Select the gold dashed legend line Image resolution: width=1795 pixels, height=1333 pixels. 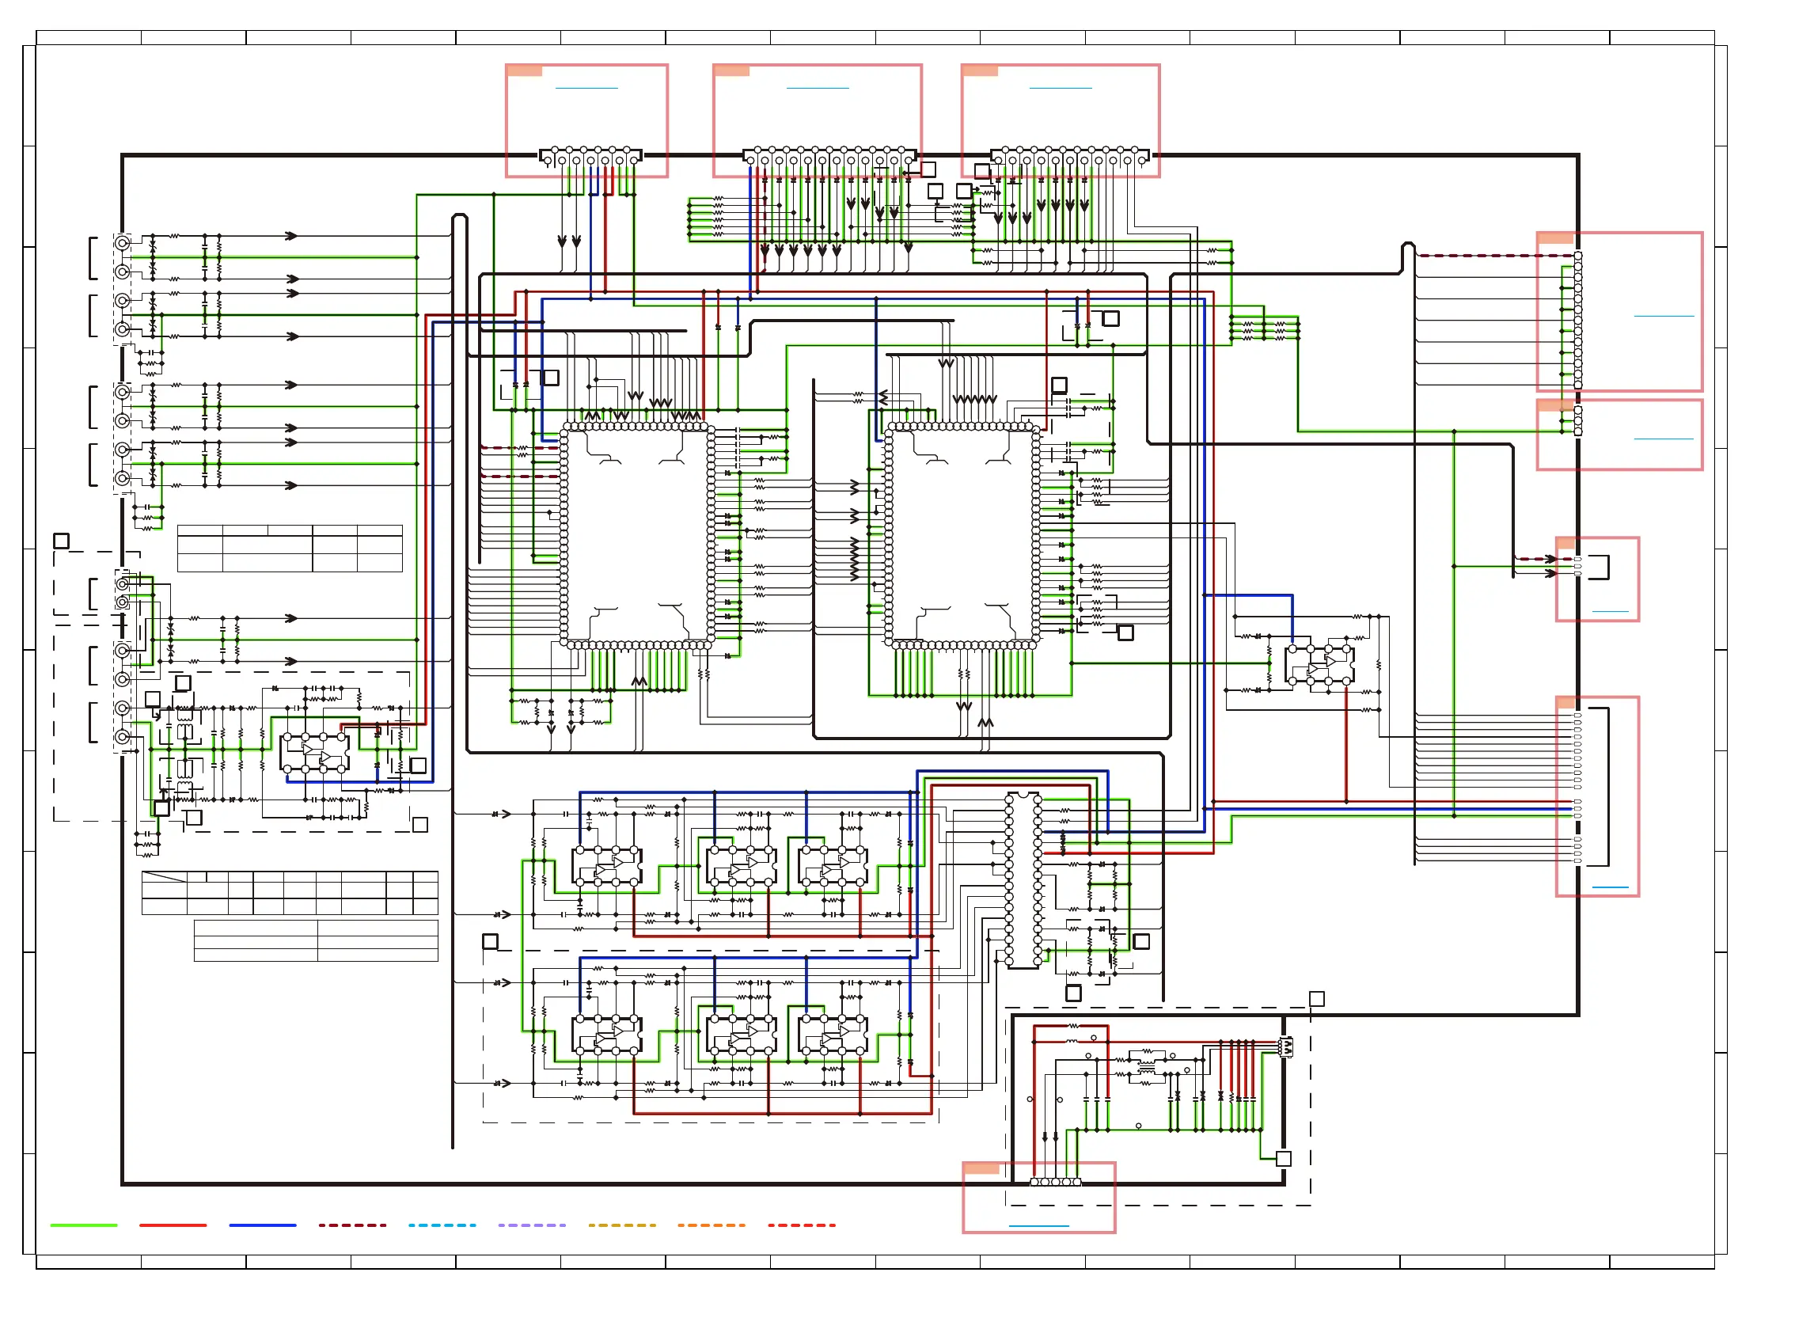(x=622, y=1225)
